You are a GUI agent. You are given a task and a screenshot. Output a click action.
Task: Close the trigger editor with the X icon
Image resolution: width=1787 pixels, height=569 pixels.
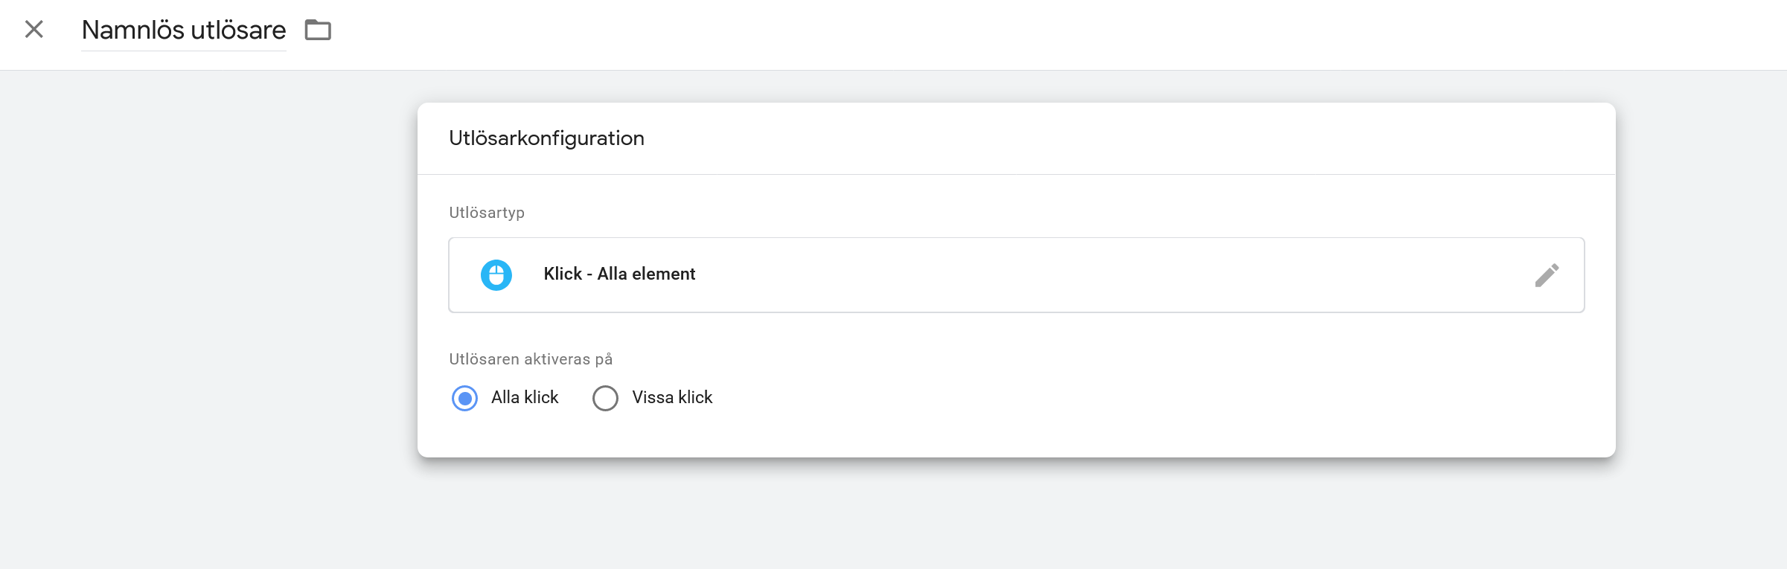(x=33, y=30)
